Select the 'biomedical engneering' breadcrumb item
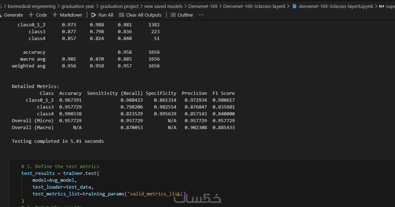Image resolution: width=395 pixels, height=207 pixels. click(x=31, y=6)
